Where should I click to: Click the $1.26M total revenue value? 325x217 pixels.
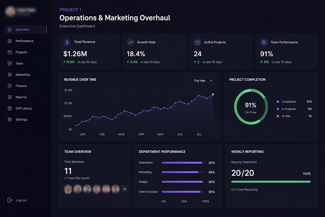pyautogui.click(x=75, y=54)
